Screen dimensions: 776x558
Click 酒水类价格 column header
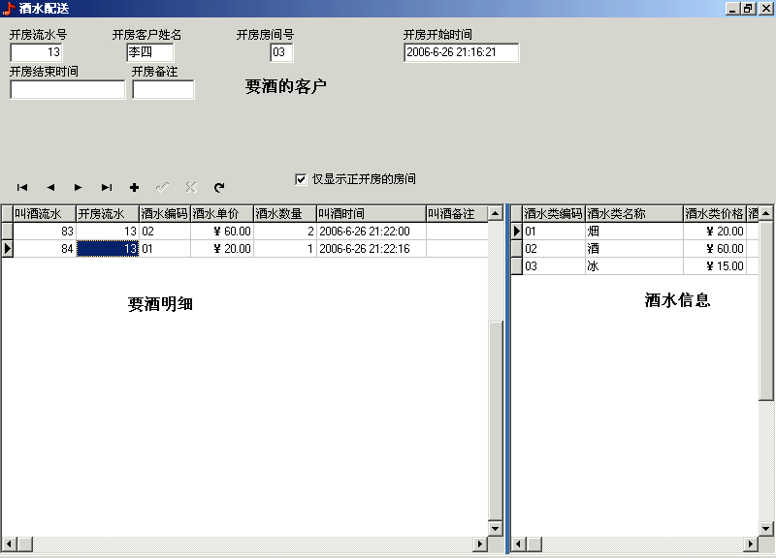pyautogui.click(x=714, y=213)
